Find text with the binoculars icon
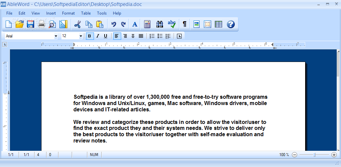The height and width of the screenshot is (167, 341). click(160, 24)
